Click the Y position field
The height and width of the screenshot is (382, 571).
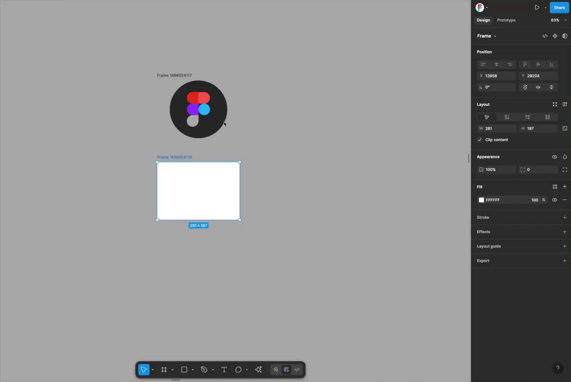point(538,76)
